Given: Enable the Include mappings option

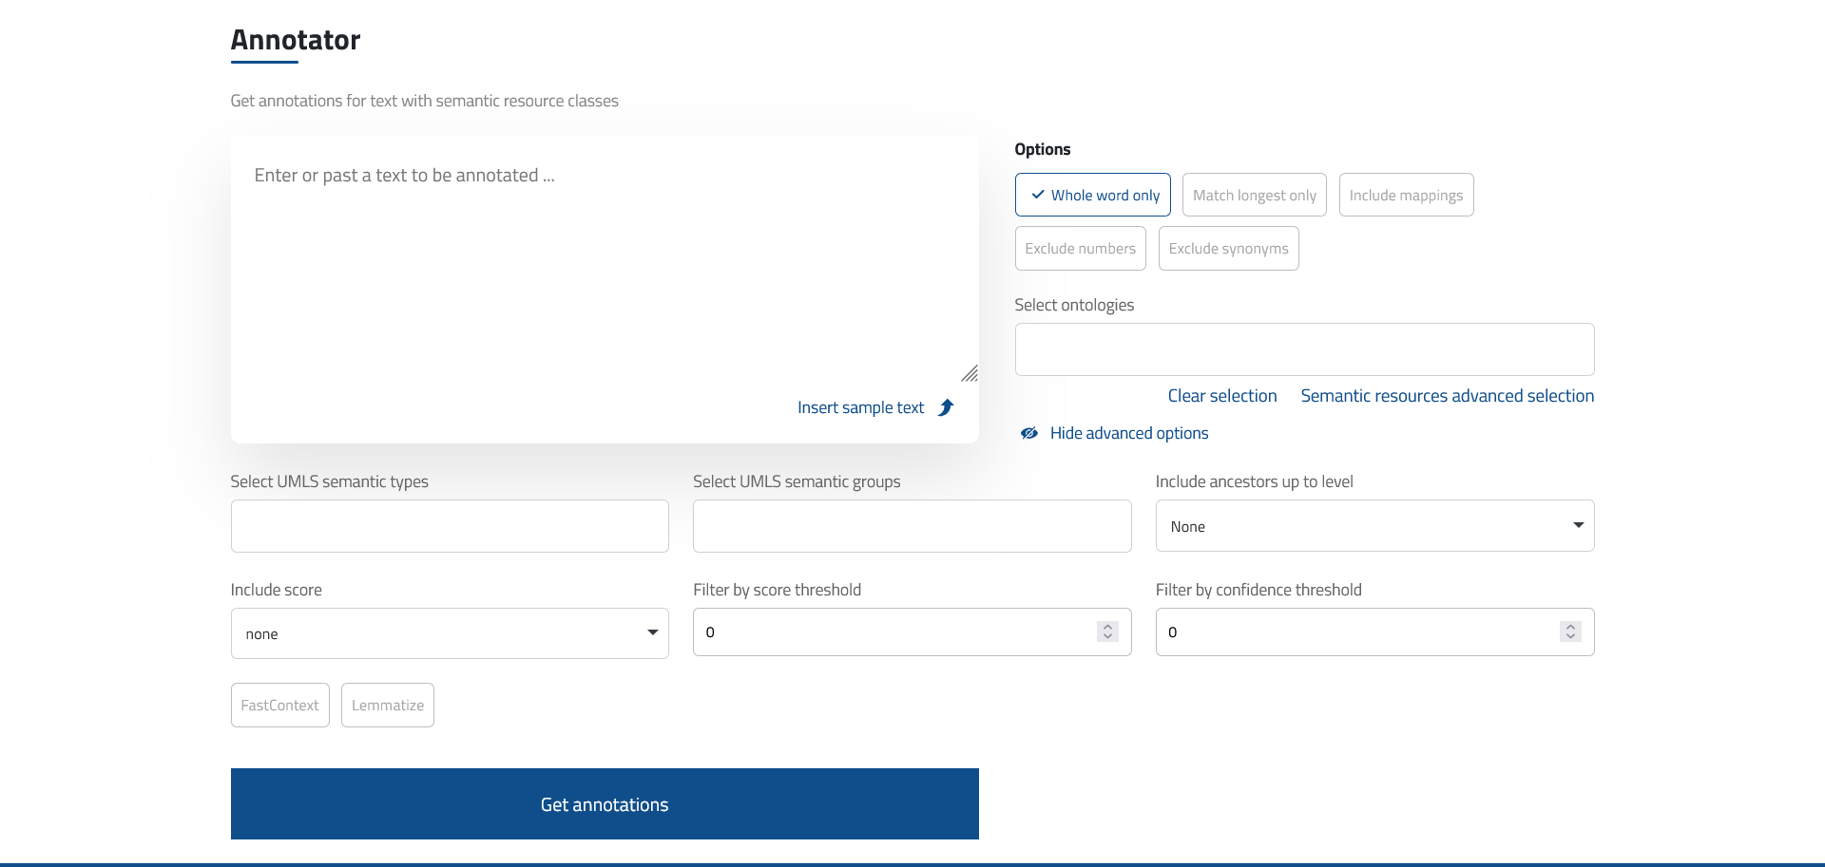Looking at the screenshot, I should (1406, 195).
